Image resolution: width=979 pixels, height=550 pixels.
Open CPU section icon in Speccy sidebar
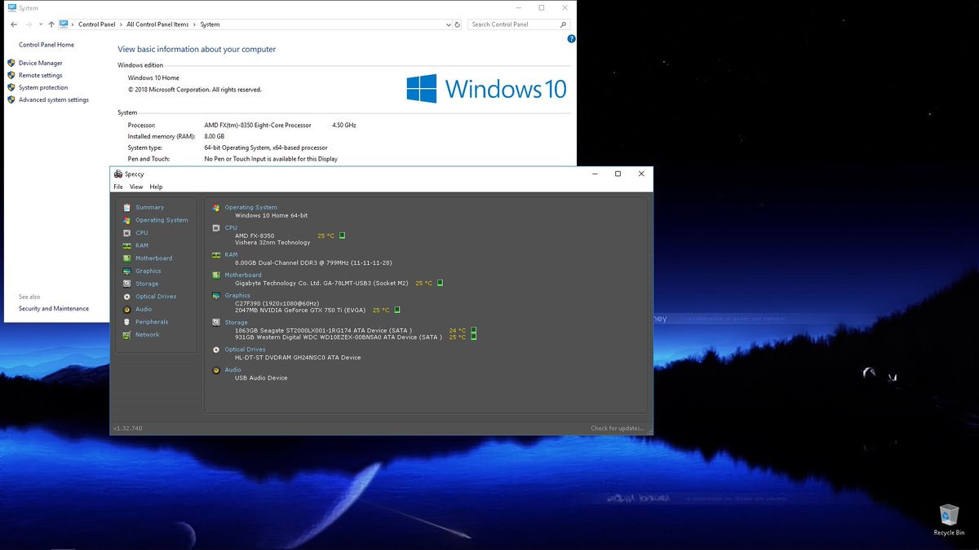pos(126,233)
